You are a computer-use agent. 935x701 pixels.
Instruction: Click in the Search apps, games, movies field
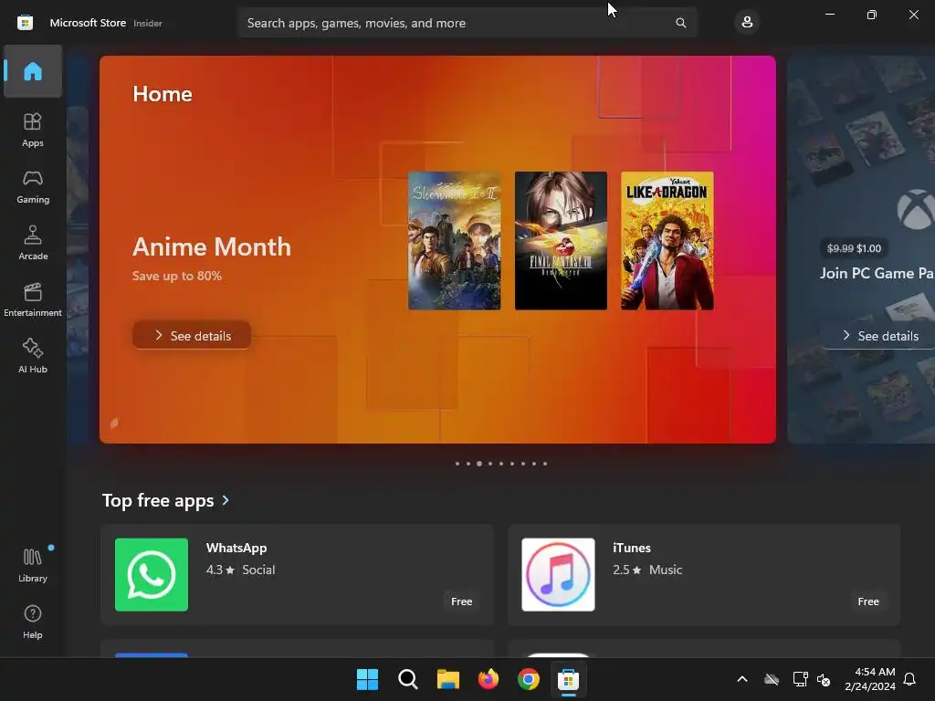coord(467,23)
